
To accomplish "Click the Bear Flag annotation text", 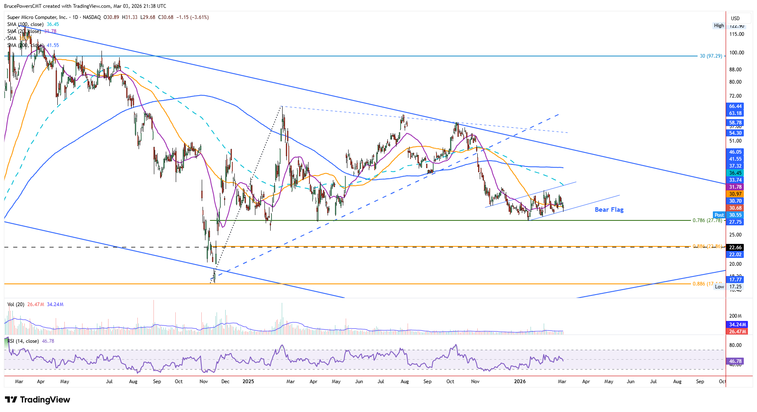I will [x=609, y=210].
